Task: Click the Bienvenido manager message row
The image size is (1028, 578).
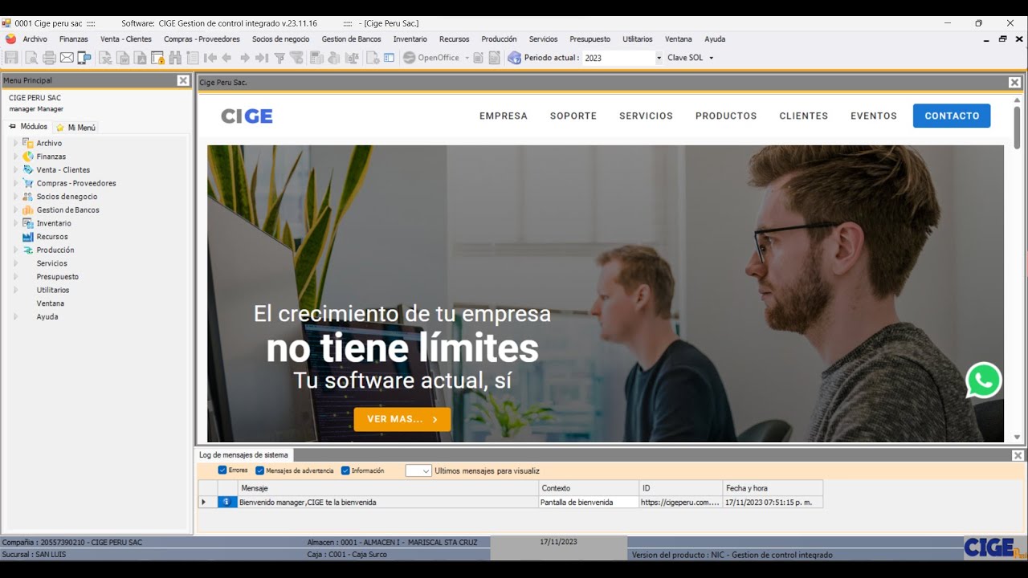Action: point(510,502)
